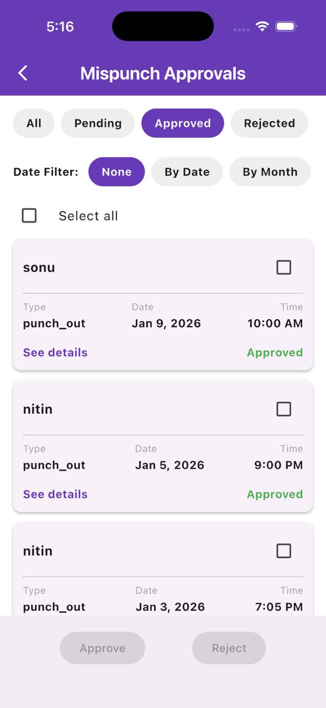326x708 pixels.
Task: Select the first nitin mispunch entry
Action: (283, 409)
